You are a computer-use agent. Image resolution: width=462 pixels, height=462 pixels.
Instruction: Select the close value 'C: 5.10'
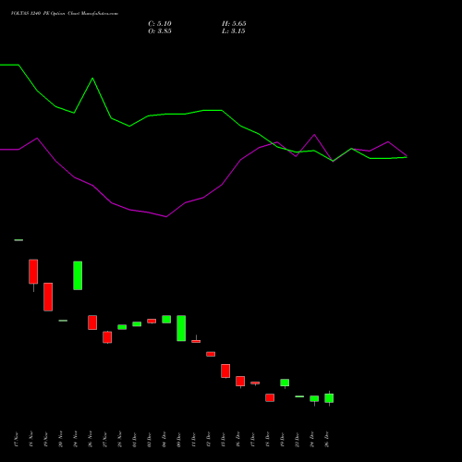click(x=160, y=24)
